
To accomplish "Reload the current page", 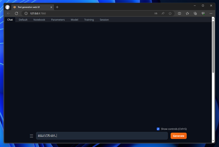I will point(16,13).
